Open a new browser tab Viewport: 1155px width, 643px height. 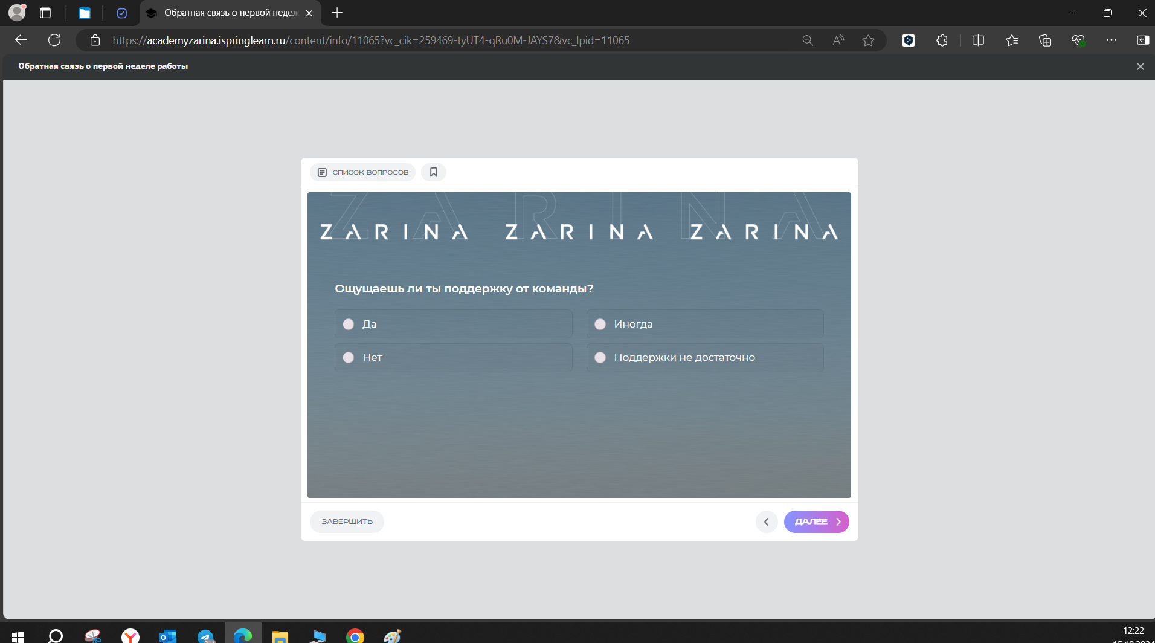[x=337, y=13]
